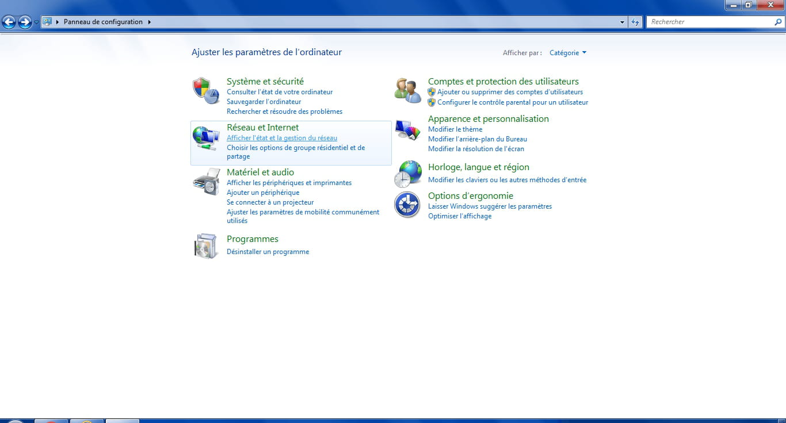Open the Programmes disc box icon
Viewport: 786px width, 423px height.
[x=206, y=246]
